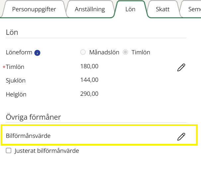This screenshot has height=176, width=201.
Task: Click the Bilförmånsvärde field label
Action: pos(28,136)
